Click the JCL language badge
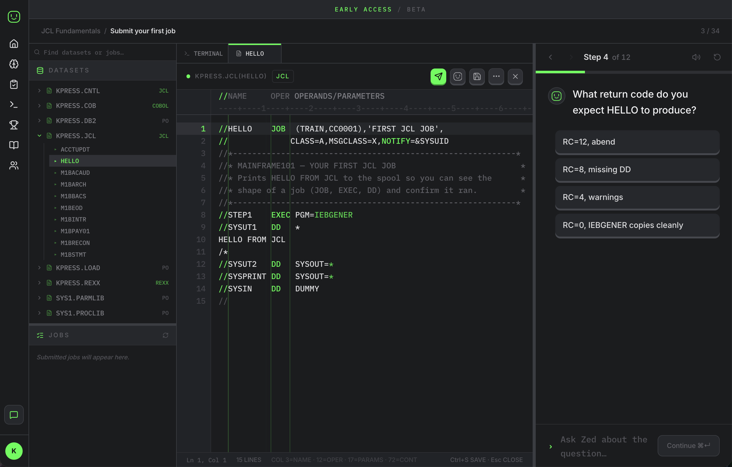732x467 pixels. point(282,76)
